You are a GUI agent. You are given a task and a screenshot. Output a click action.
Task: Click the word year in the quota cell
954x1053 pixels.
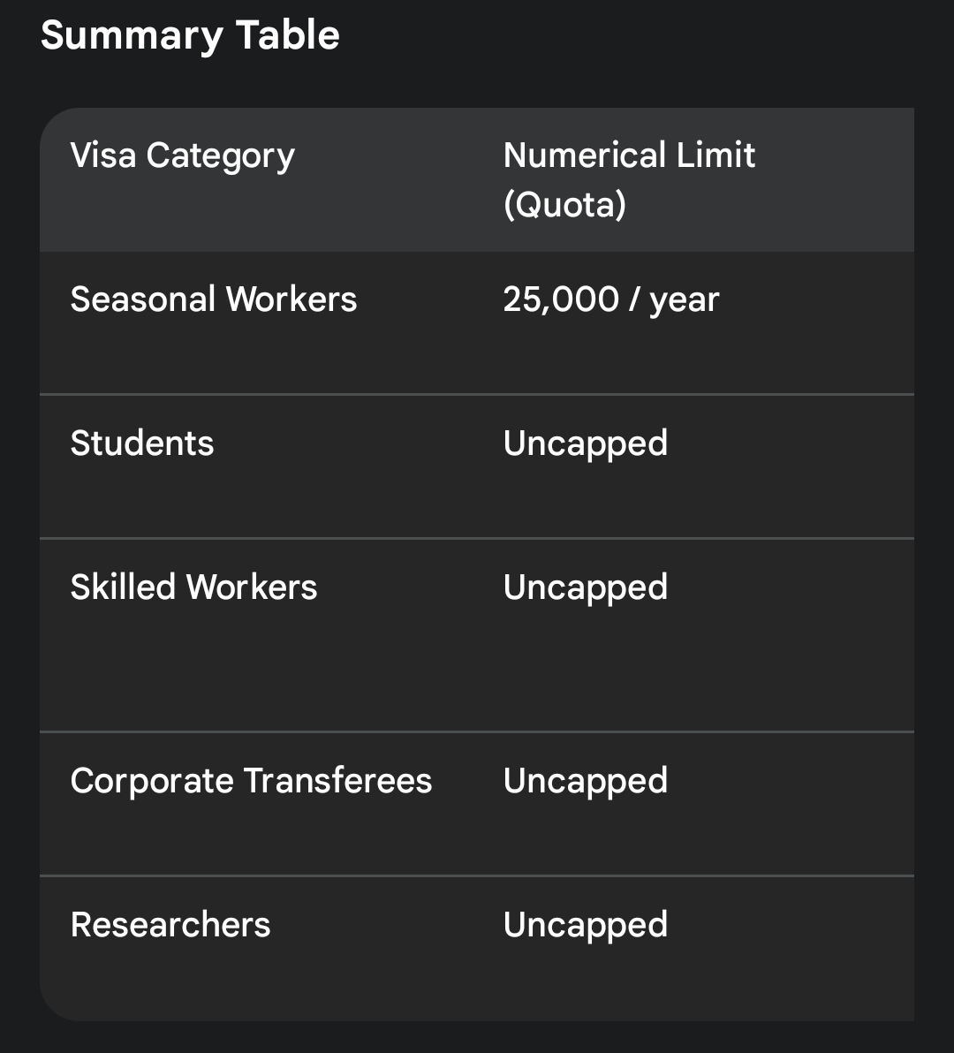tap(684, 301)
